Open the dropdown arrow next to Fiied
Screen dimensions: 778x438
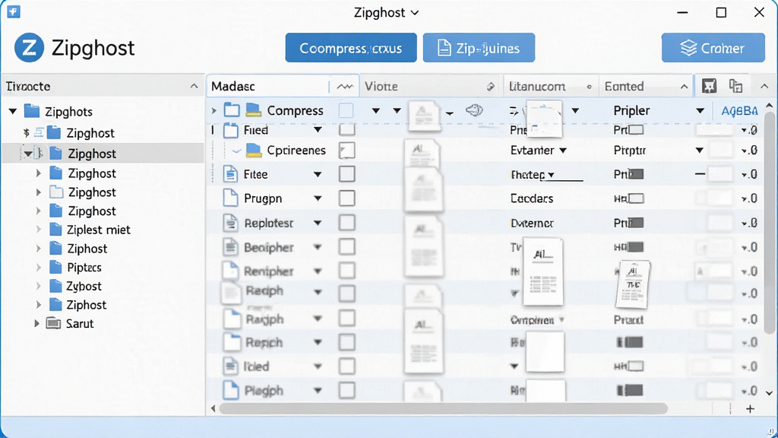(x=318, y=130)
